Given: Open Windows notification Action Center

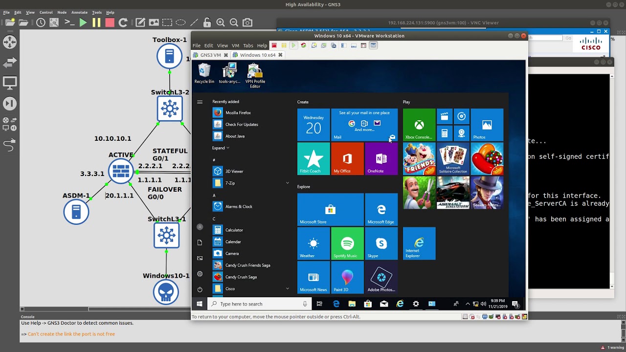Looking at the screenshot, I should (515, 304).
